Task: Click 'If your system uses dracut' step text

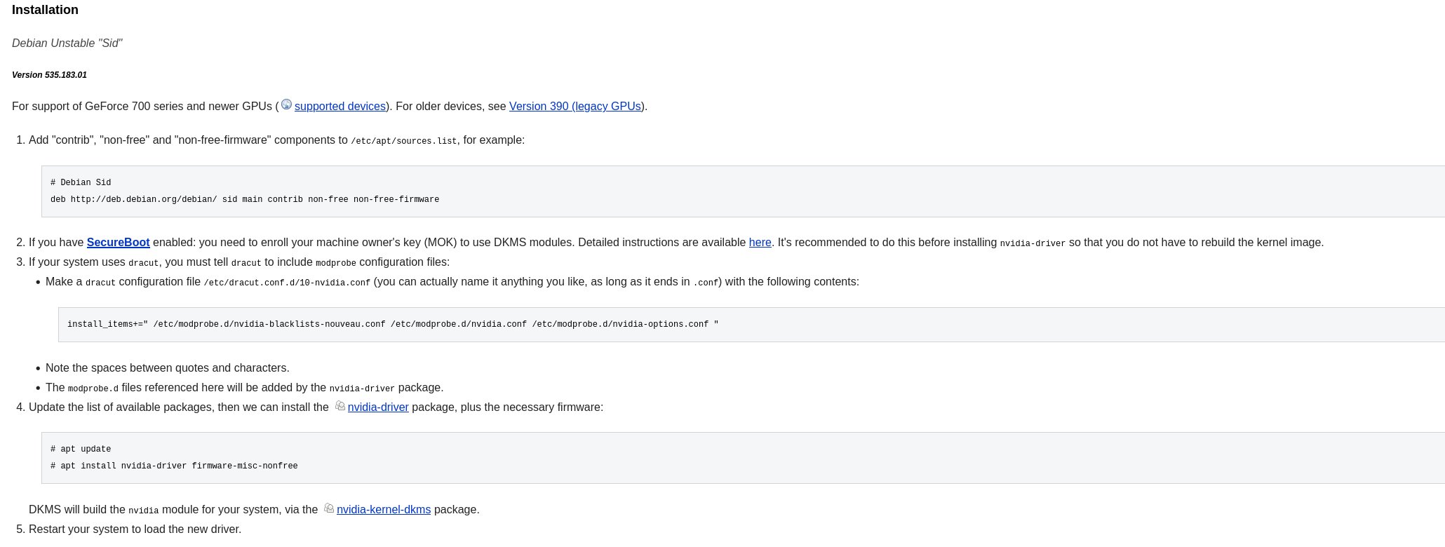Action: pyautogui.click(x=239, y=262)
